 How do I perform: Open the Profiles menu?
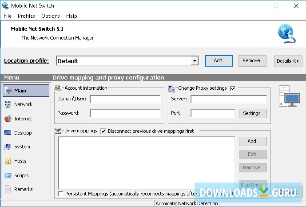[x=26, y=16]
